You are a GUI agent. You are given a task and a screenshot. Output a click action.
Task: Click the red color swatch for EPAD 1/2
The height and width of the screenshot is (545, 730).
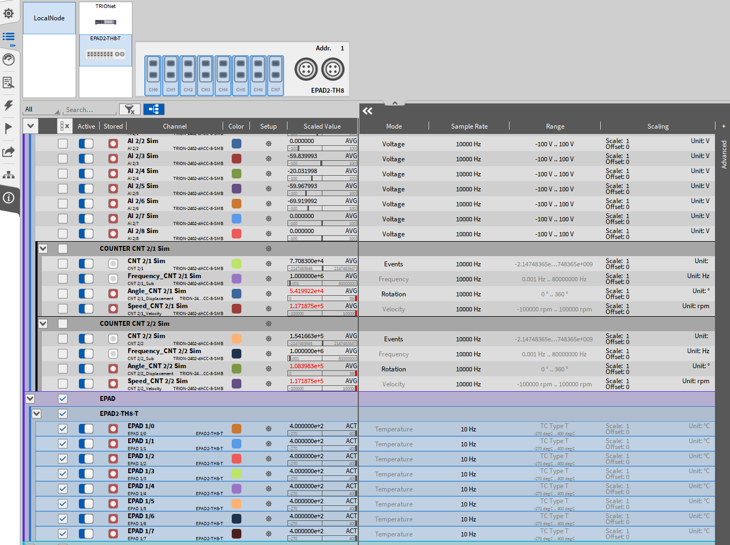[x=237, y=459]
